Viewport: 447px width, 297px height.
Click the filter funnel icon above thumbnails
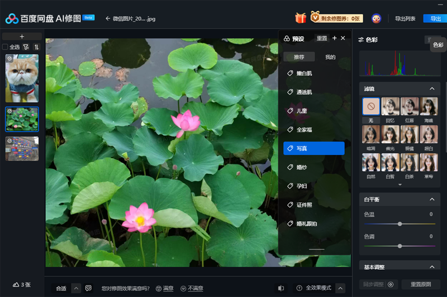[26, 47]
